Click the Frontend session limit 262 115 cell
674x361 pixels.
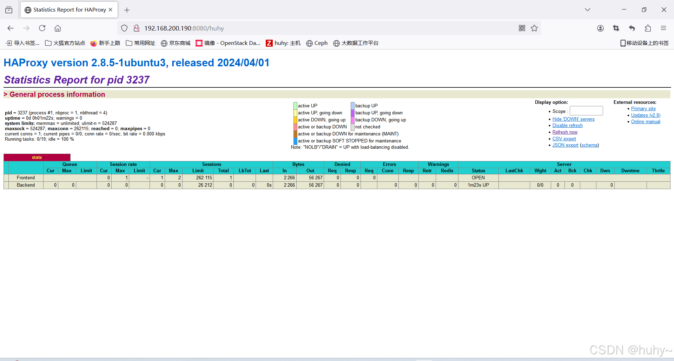point(198,178)
